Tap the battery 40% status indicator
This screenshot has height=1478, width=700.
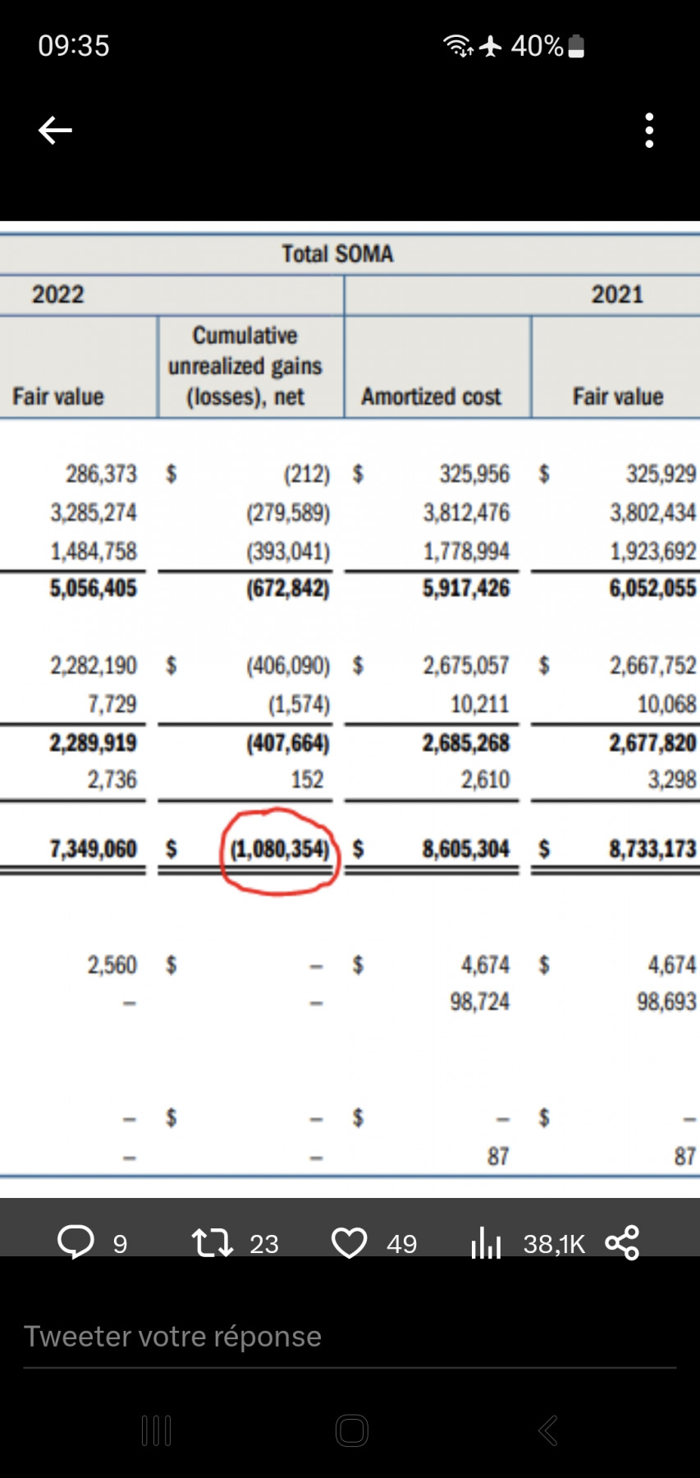547,46
